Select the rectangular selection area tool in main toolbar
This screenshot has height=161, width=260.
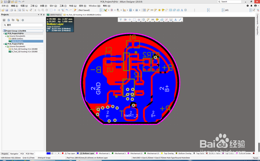(51, 10)
